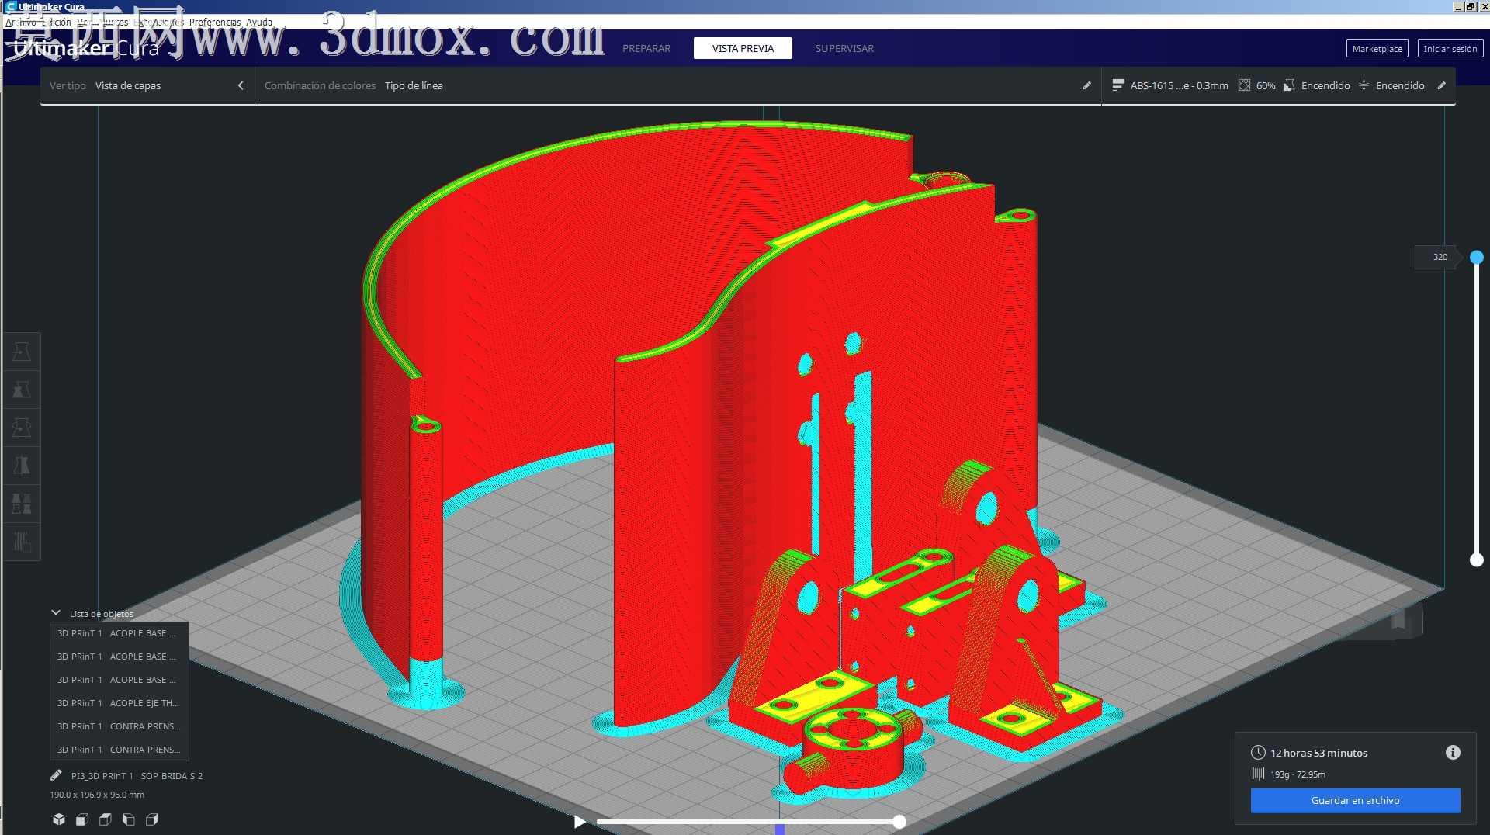Click the simulation path slider handle
1490x835 pixels.
(x=899, y=822)
